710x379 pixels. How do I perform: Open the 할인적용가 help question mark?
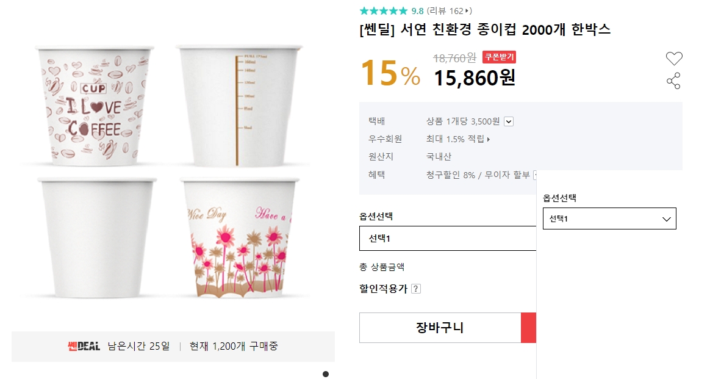(x=416, y=289)
